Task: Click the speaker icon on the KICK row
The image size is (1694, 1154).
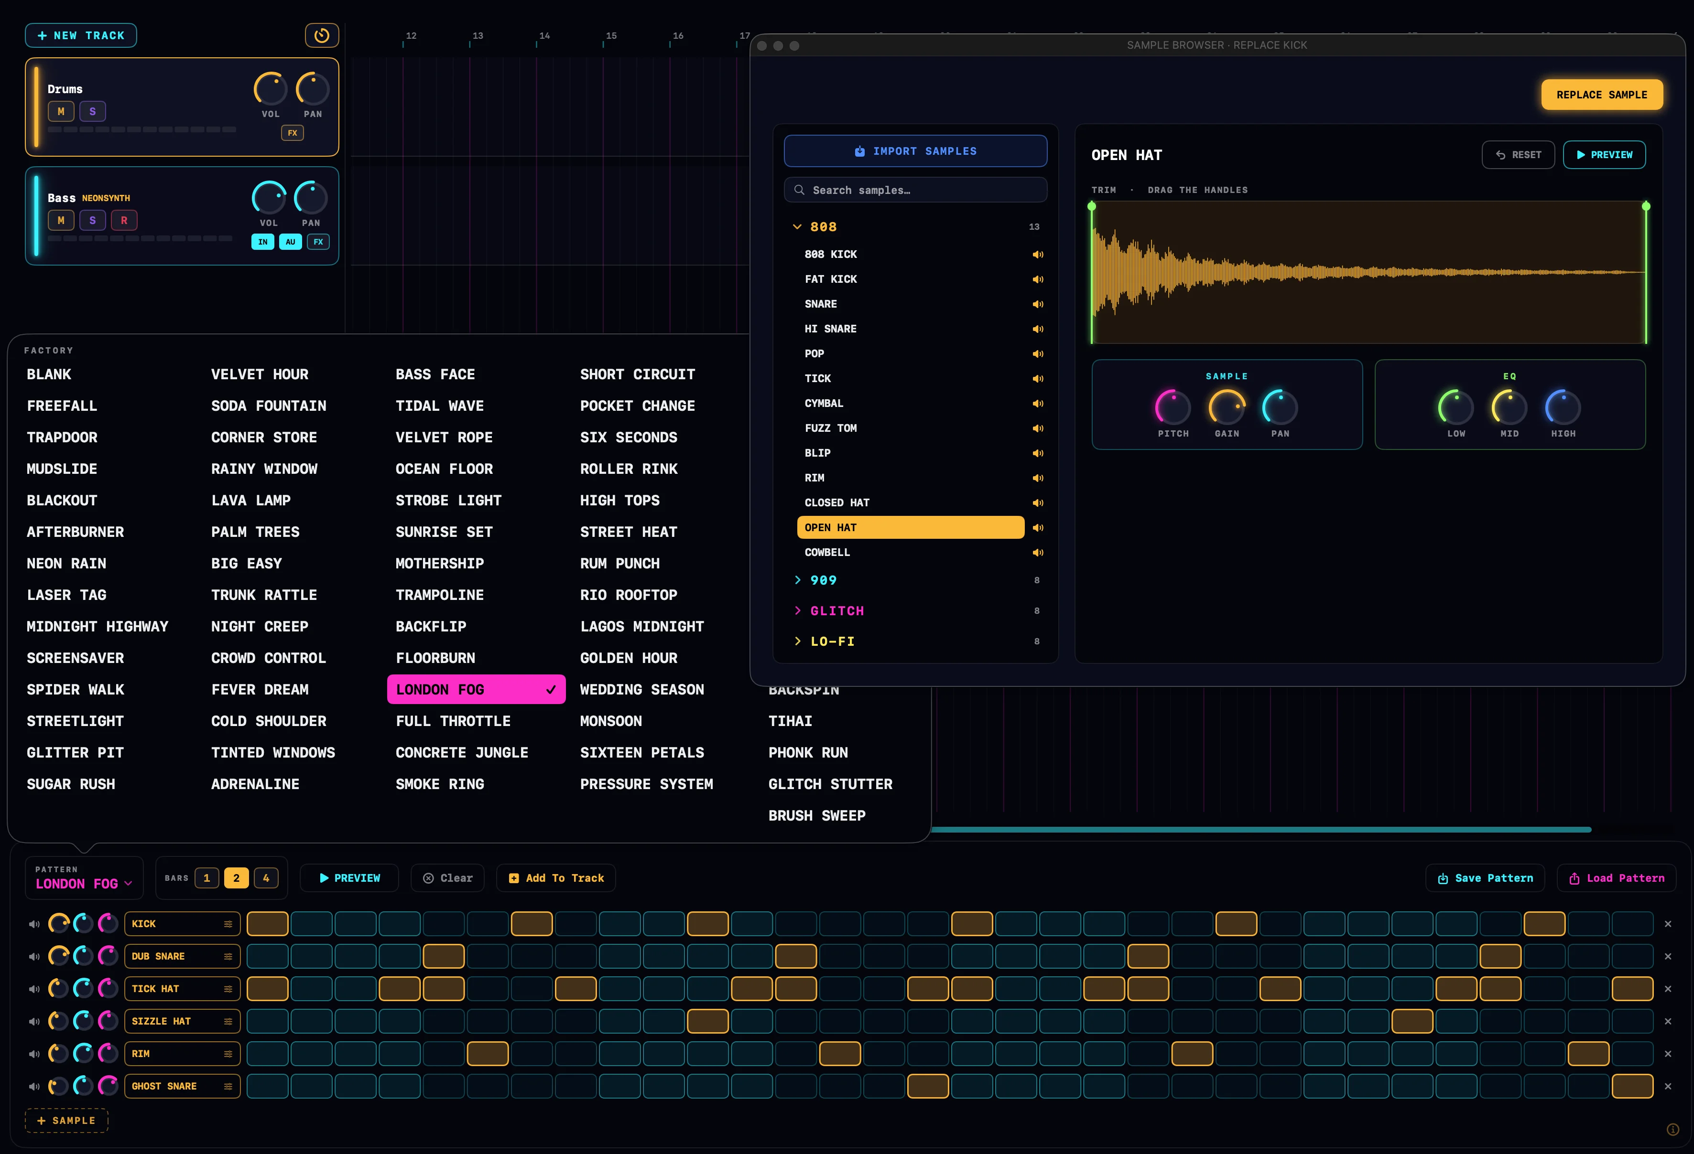Action: (33, 924)
